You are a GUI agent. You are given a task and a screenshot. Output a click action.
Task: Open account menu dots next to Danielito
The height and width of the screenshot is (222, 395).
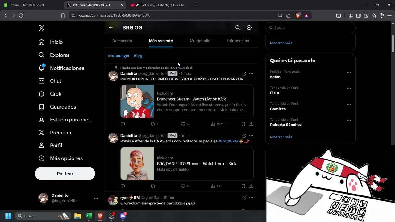(96, 198)
